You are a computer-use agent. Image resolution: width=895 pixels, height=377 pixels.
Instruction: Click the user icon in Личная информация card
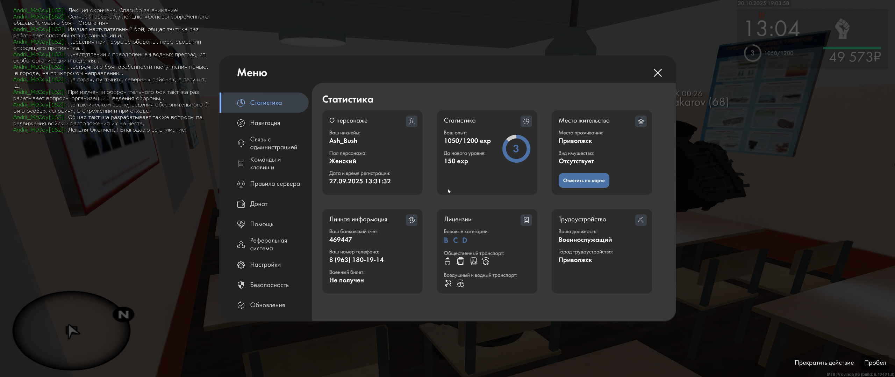coord(411,220)
